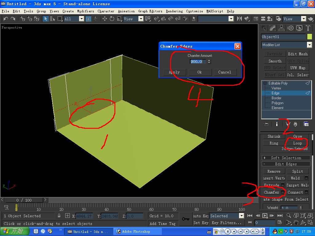This screenshot has width=315, height=236.
Task: Click the Redo arrow in the main toolbar
Action: pos(13,19)
